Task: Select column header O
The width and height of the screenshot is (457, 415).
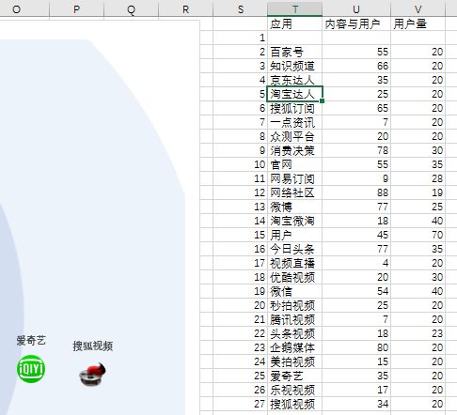Action: pyautogui.click(x=16, y=9)
